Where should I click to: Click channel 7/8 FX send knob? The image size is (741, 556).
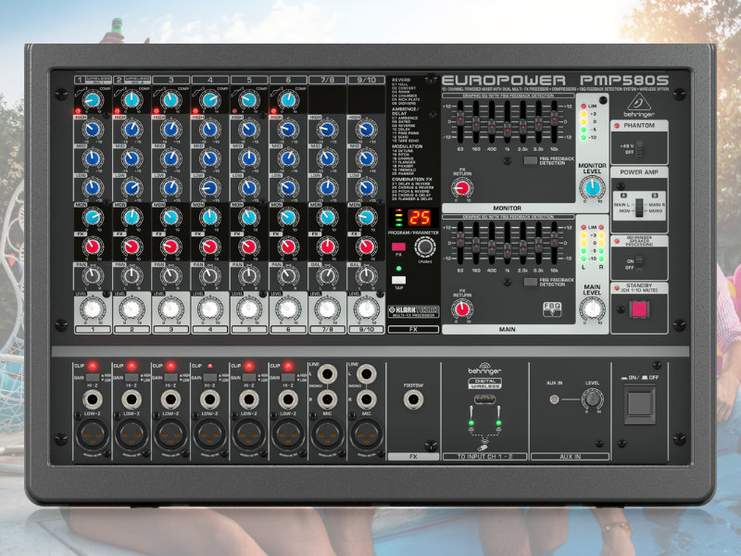pyautogui.click(x=327, y=246)
